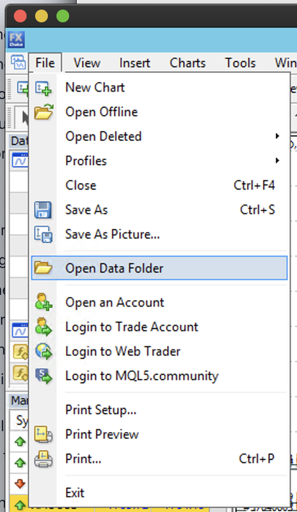The width and height of the screenshot is (297, 512).
Task: Choose Save As menu entry
Action: (159, 210)
